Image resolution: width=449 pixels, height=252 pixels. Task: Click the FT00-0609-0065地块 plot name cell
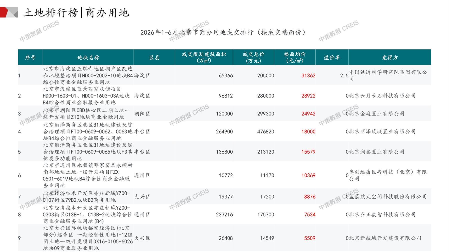click(x=88, y=152)
